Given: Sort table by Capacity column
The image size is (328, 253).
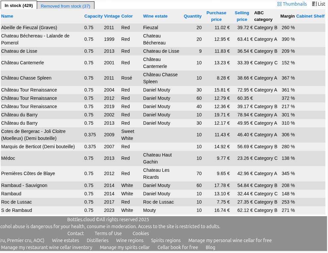Looking at the screenshot, I should (x=93, y=16).
